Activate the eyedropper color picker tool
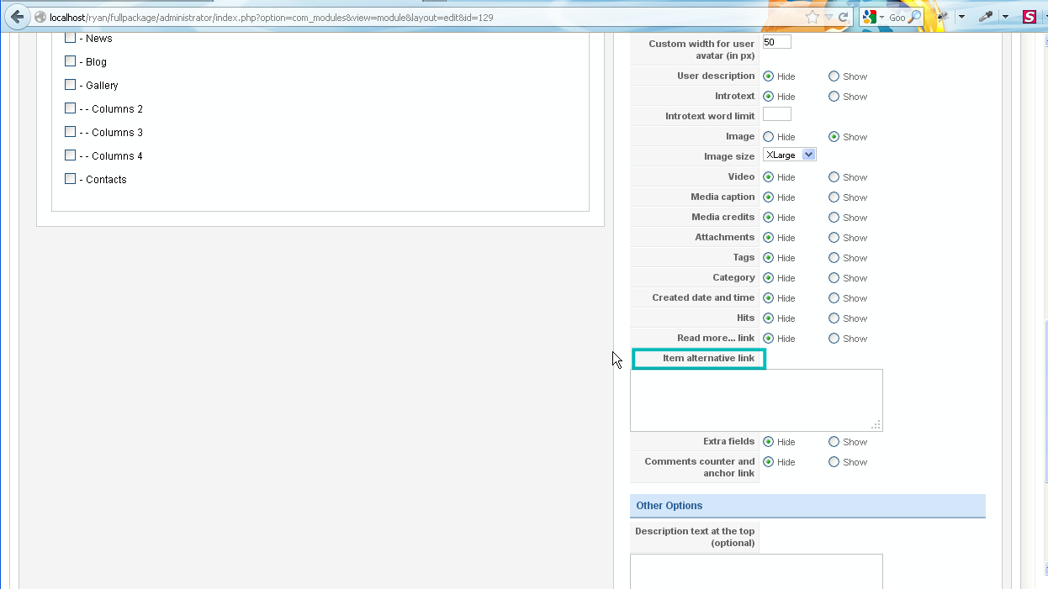Viewport: 1048px width, 589px height. pos(987,17)
